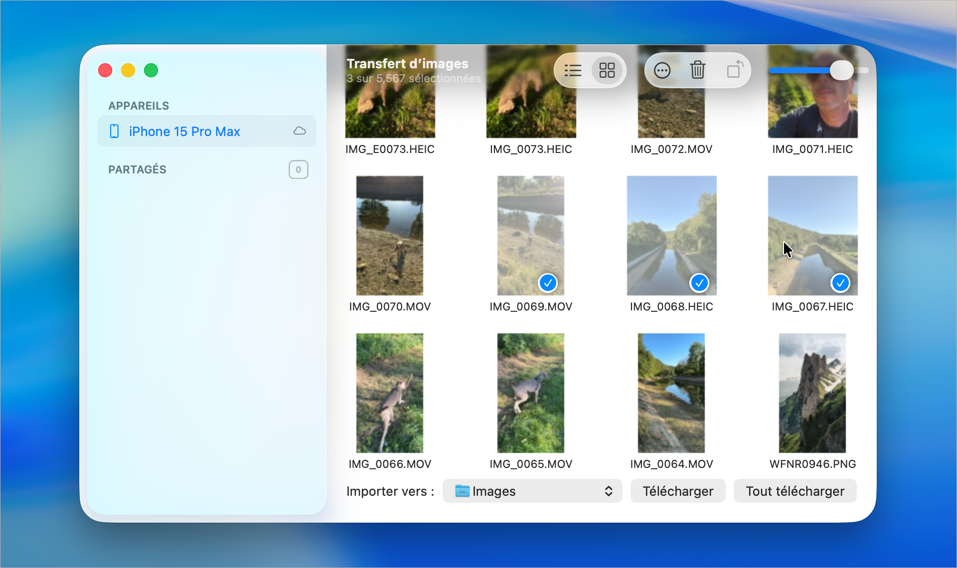Open the more options menu
957x568 pixels.
(662, 70)
